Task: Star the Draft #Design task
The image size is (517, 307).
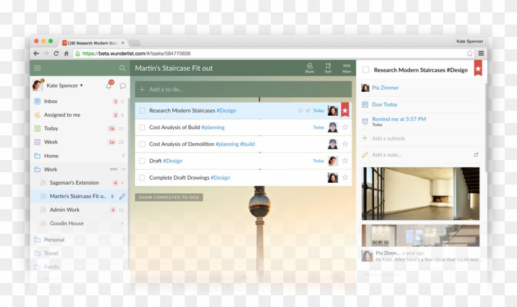Action: pyautogui.click(x=345, y=161)
